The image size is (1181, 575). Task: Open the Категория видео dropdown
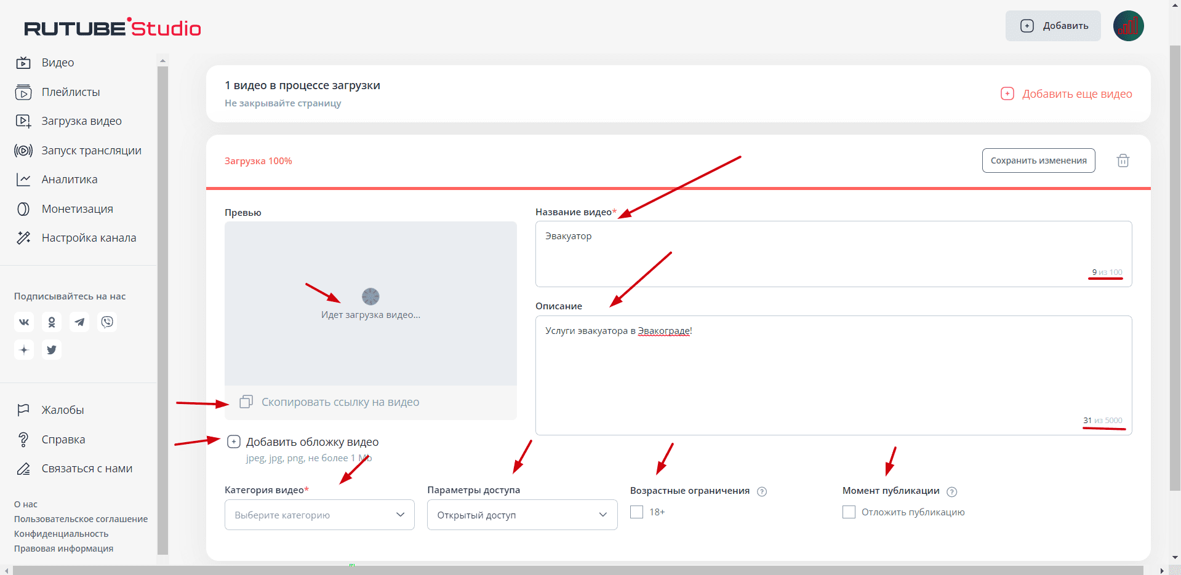(319, 515)
